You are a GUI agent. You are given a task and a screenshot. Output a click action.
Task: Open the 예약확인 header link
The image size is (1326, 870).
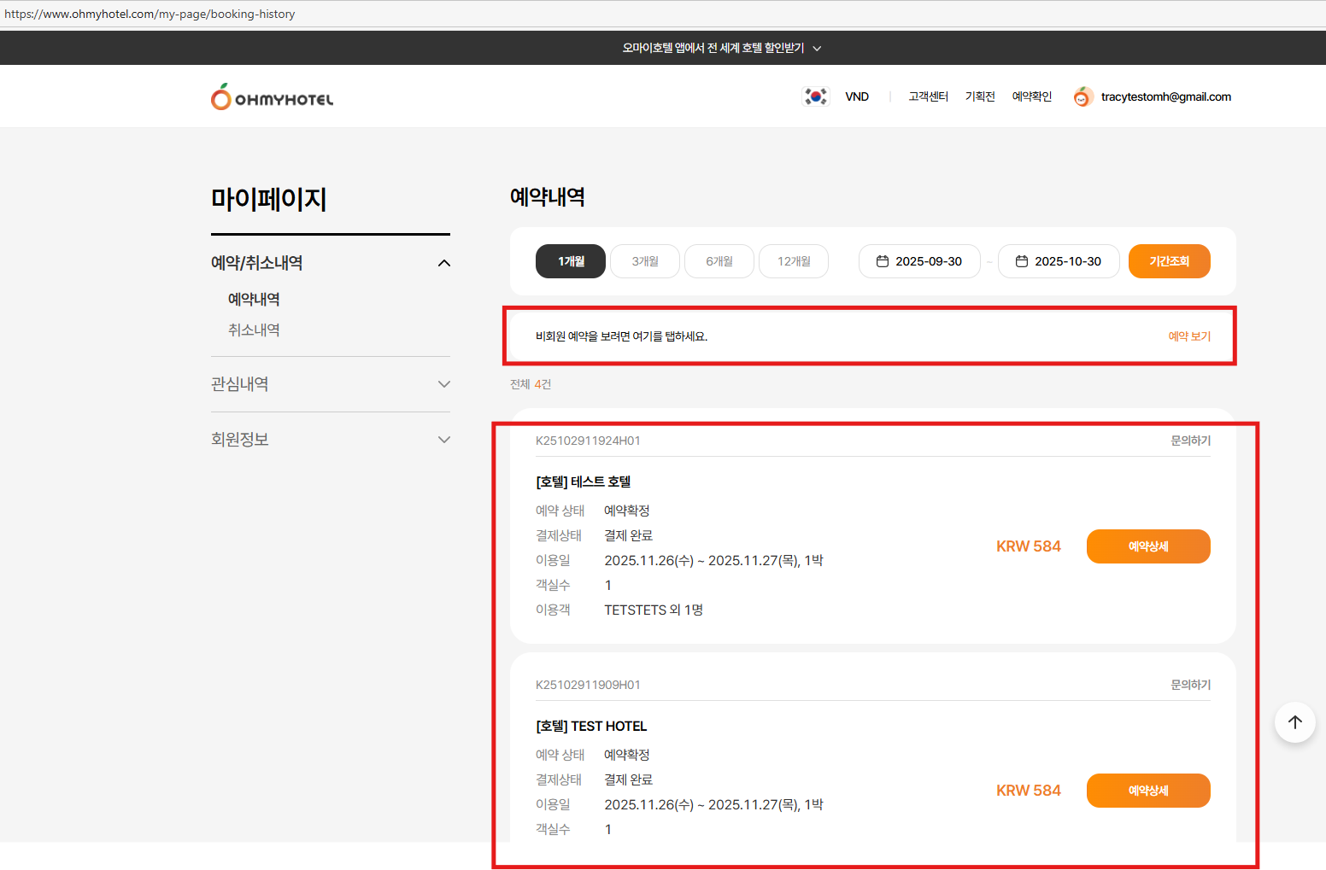tap(1032, 96)
